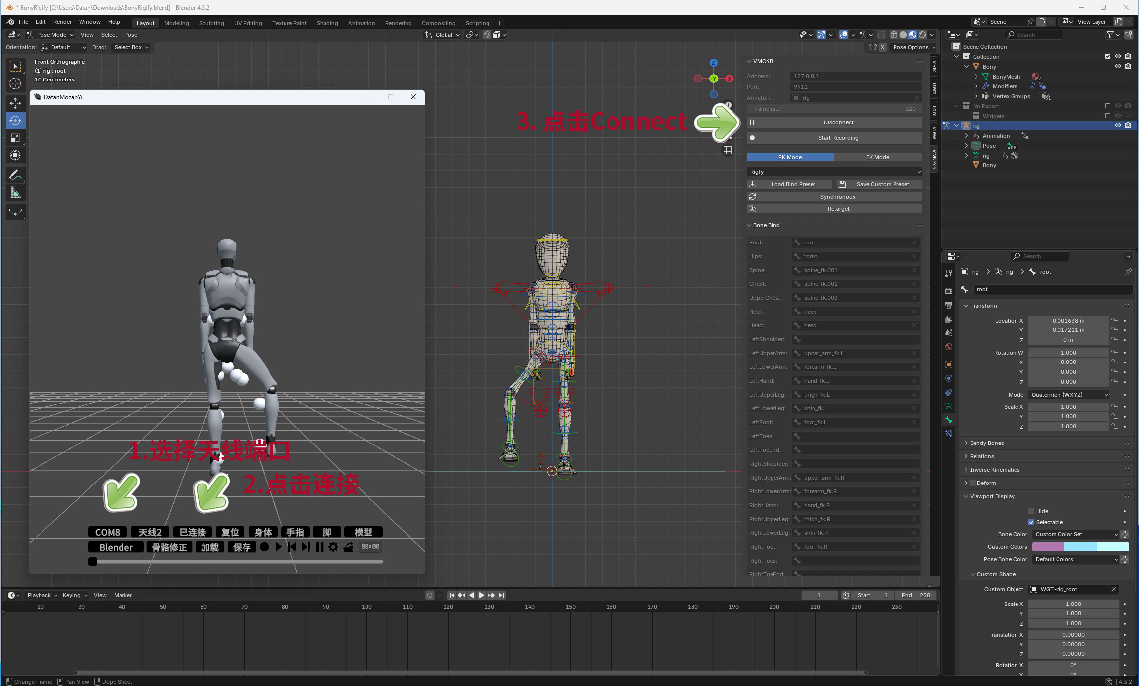Select the 3D Cursor tool
Viewport: 1139px width, 686px height.
(15, 83)
